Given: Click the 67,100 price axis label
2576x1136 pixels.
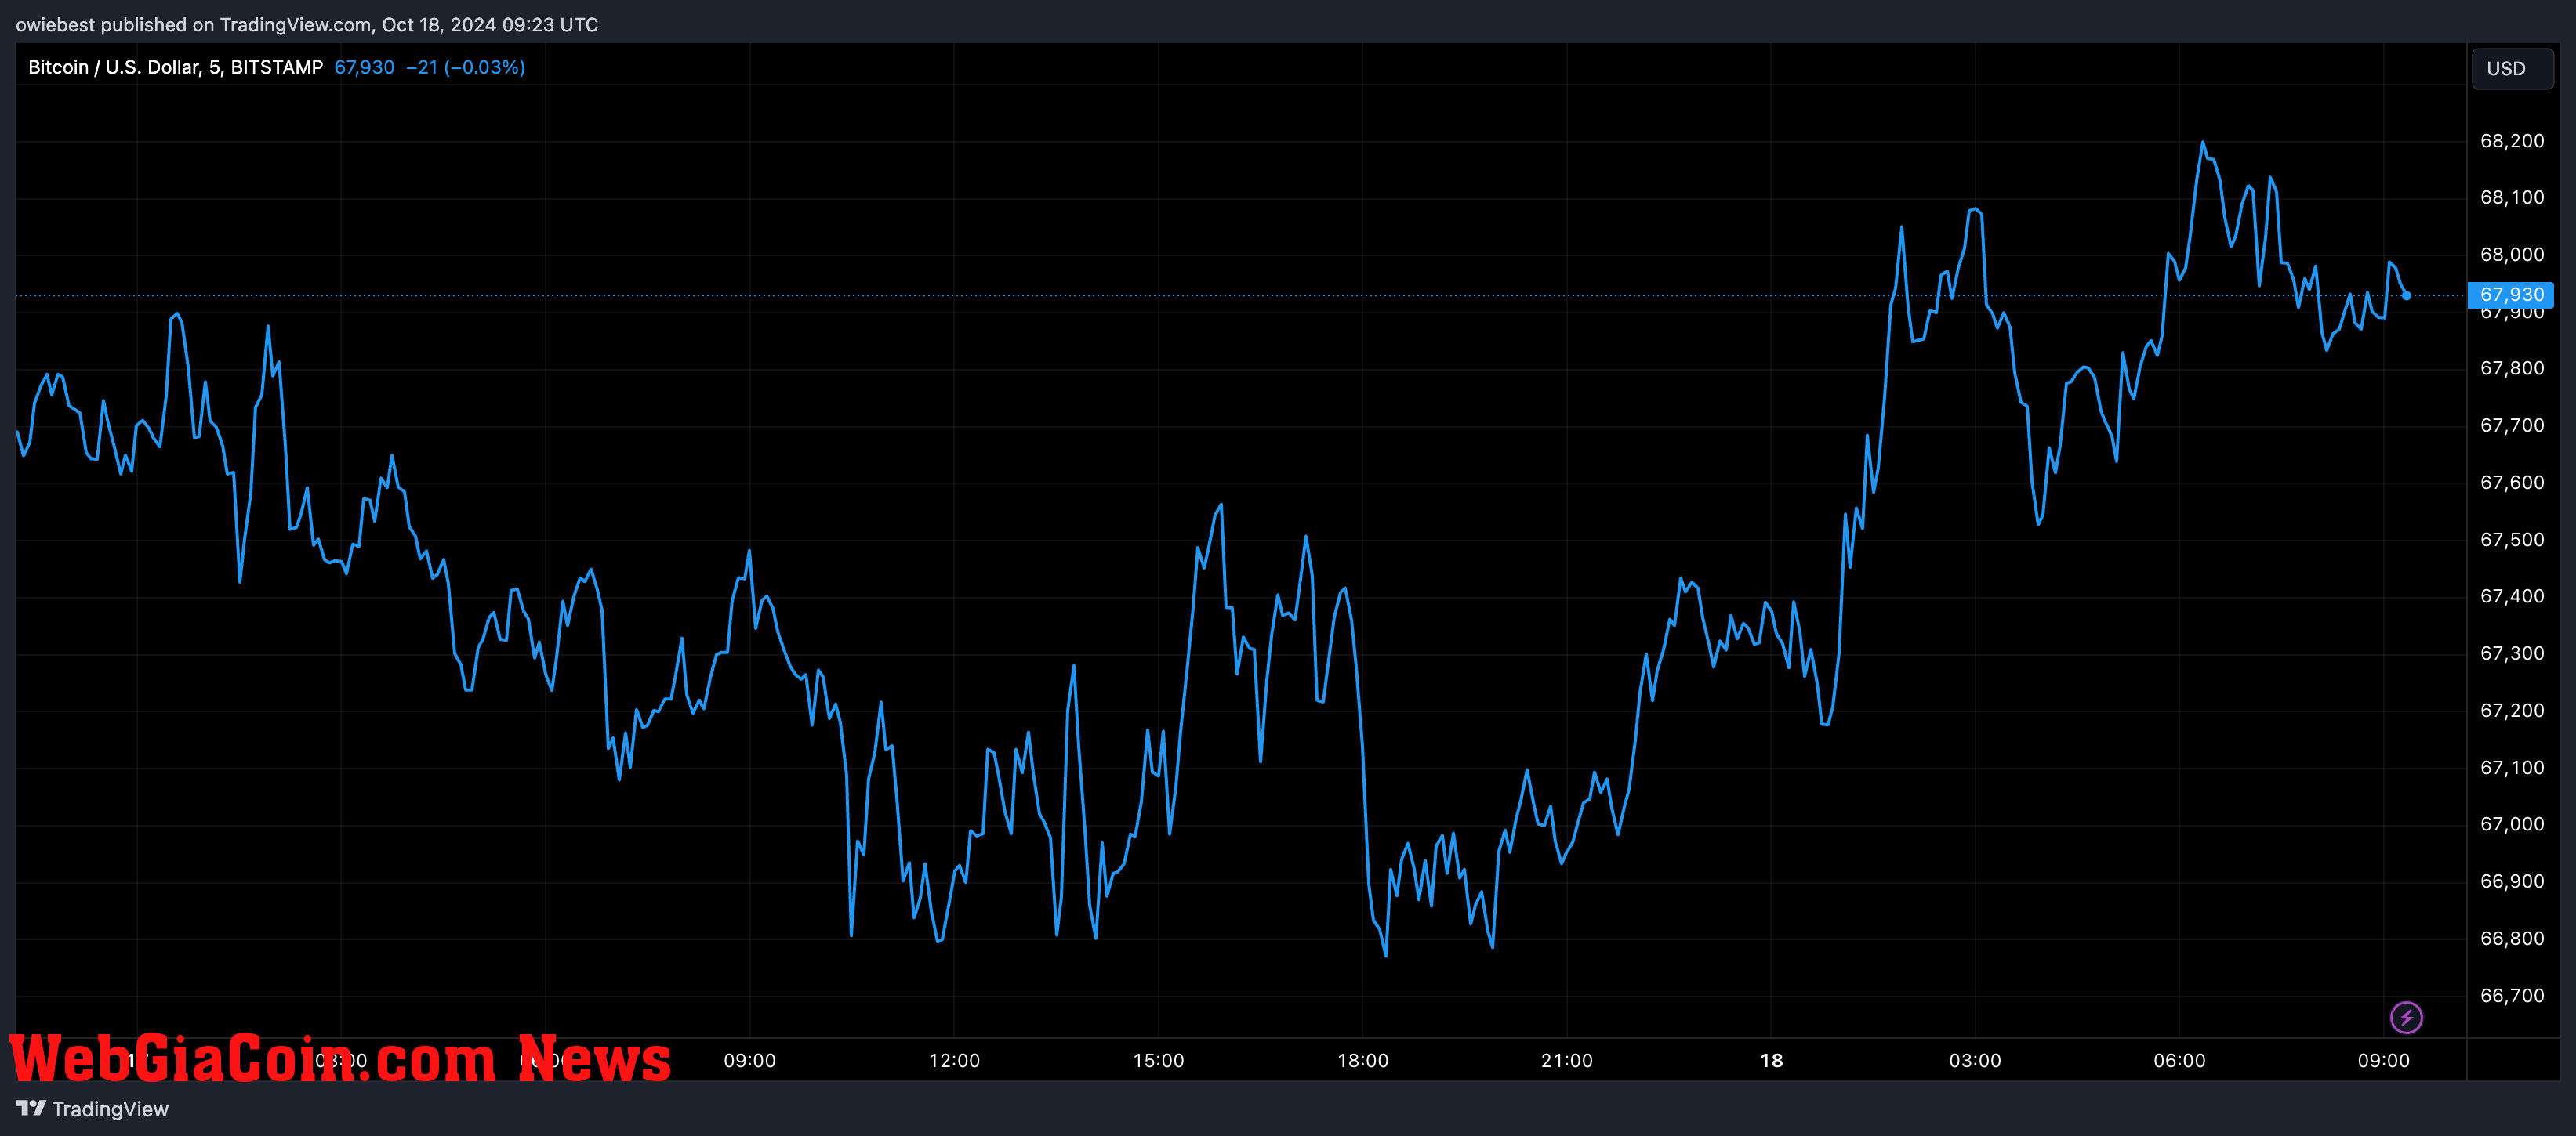Looking at the screenshot, I should pos(2512,767).
